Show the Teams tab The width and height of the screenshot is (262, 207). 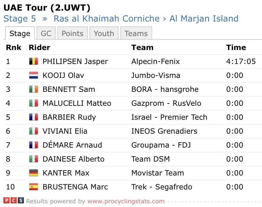(x=136, y=33)
